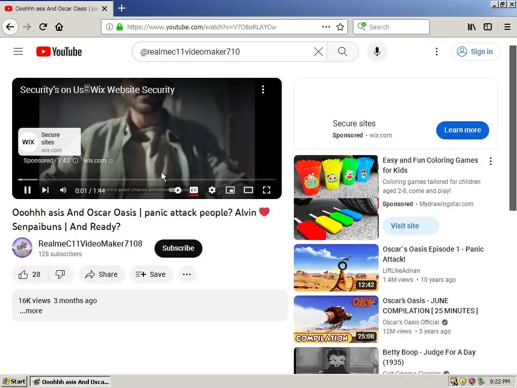
Task: View site information icon in address bar
Action: point(110,27)
